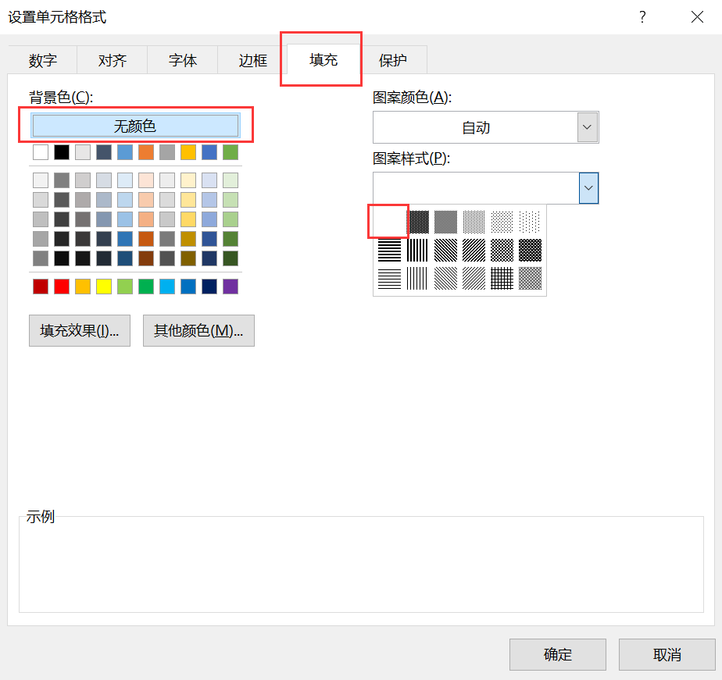Go to the 保护 tab
Viewport: 722px width, 680px height.
[393, 60]
